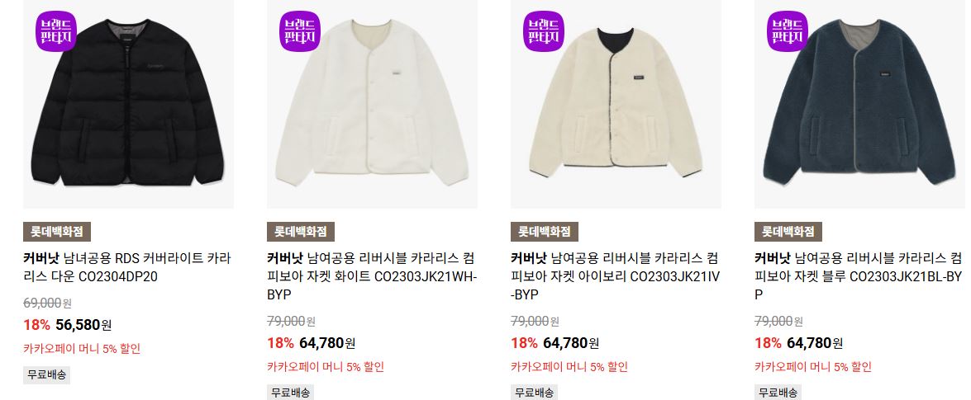Open black RDS down jacket product image
The image size is (971, 400).
pyautogui.click(x=128, y=104)
